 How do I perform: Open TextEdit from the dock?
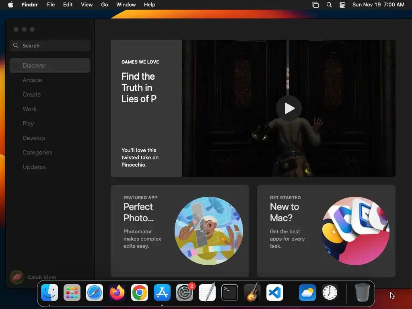(207, 293)
